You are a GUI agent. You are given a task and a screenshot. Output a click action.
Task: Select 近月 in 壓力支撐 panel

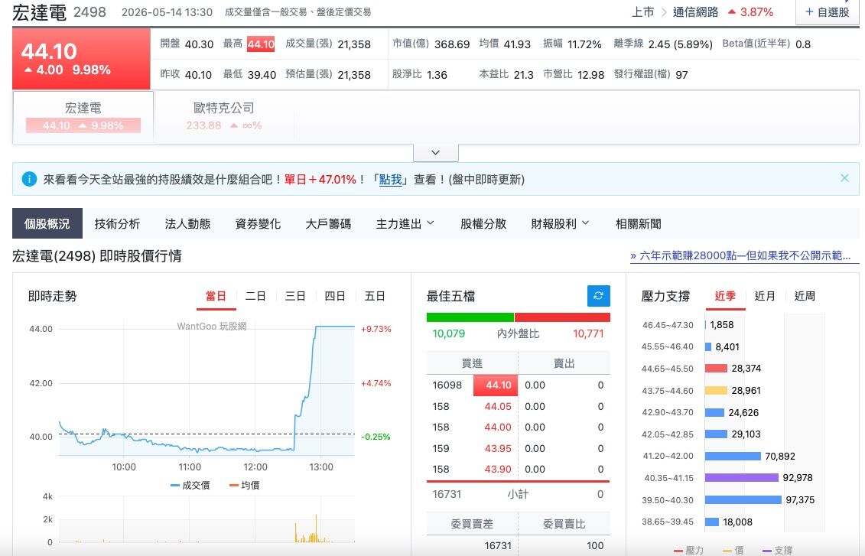765,297
